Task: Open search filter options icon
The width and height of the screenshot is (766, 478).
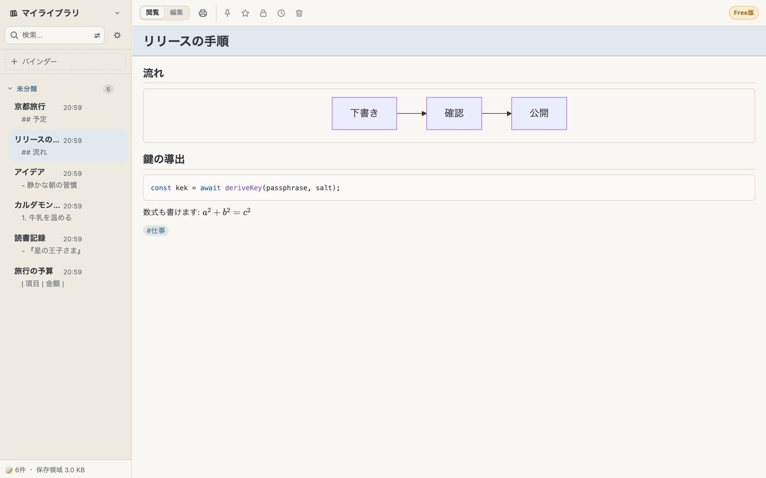Action: coord(97,35)
